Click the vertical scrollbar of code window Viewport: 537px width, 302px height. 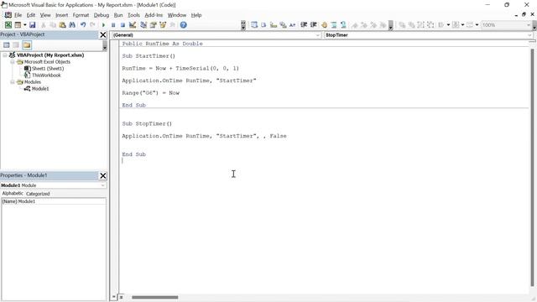(532, 168)
